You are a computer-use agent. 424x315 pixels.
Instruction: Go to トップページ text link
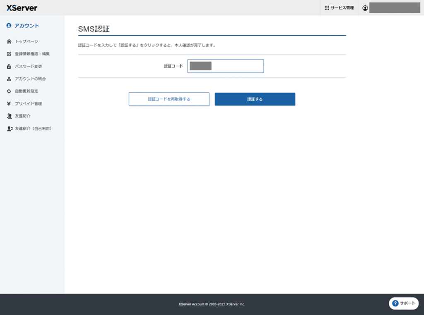pyautogui.click(x=26, y=41)
